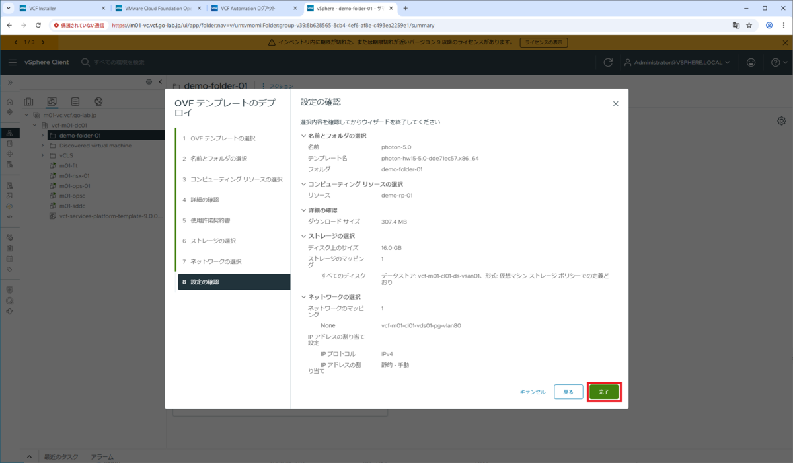
Task: Expand the vCLS folder node
Action: pos(42,155)
